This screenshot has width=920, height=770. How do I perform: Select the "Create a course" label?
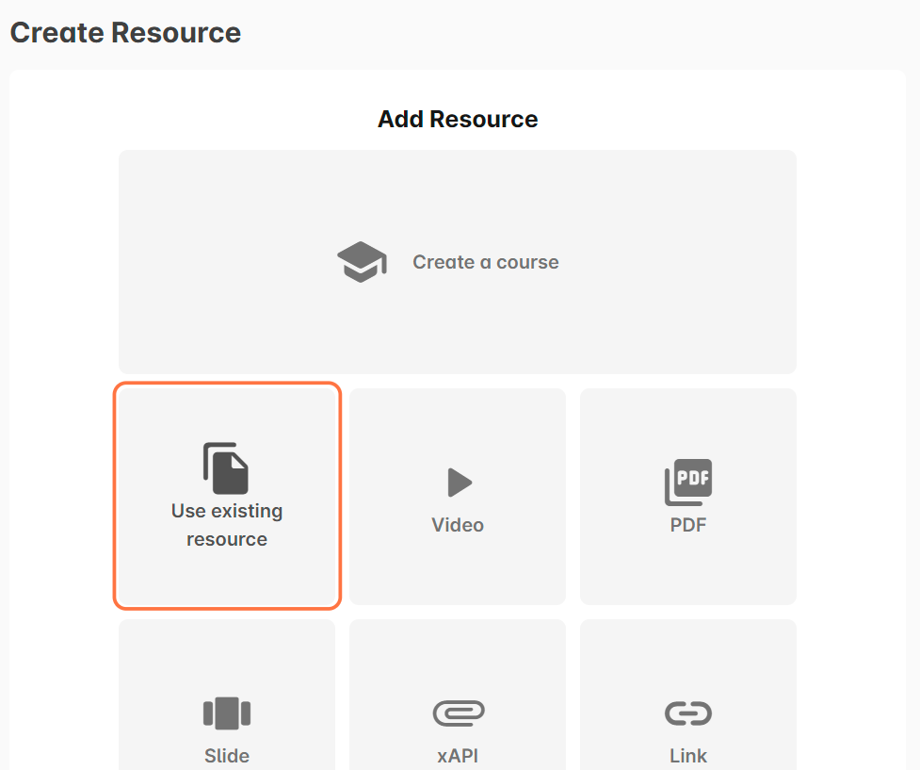click(486, 262)
